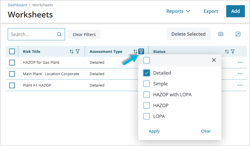Image resolution: width=250 pixels, height=146 pixels.
Task: Open the Status column filter icon
Action: click(233, 51)
